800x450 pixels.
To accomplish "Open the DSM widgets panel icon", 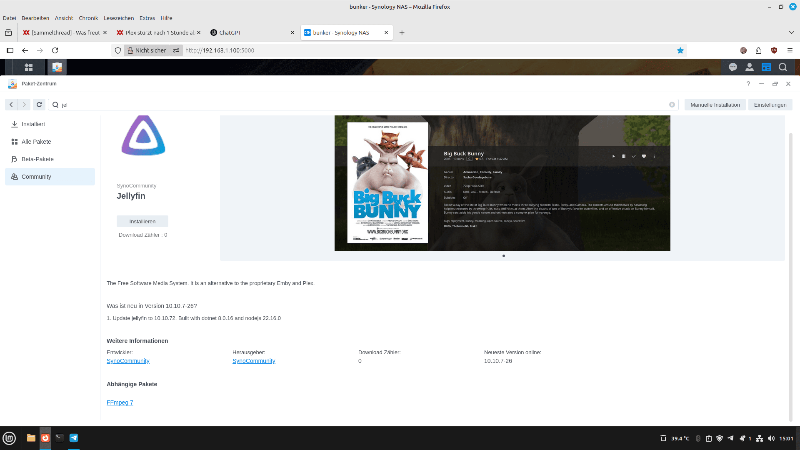I will click(x=766, y=67).
